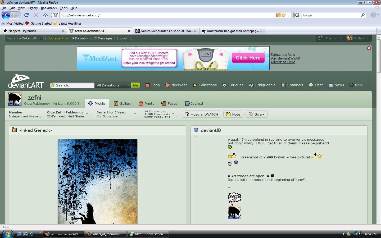Click the deviantART logo

[26, 81]
